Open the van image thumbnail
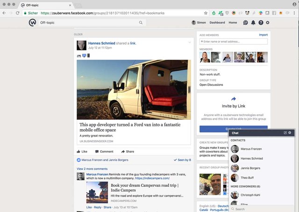Image resolution: width=299 pixels, height=212 pixels. pos(134,90)
